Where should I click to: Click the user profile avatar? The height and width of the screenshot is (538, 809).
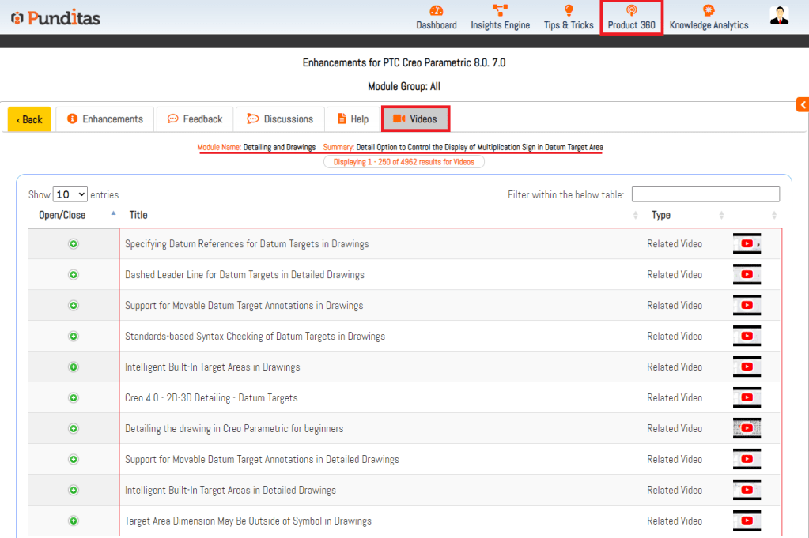click(x=779, y=16)
